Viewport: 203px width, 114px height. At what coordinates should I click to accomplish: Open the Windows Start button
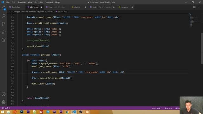[3, 112]
